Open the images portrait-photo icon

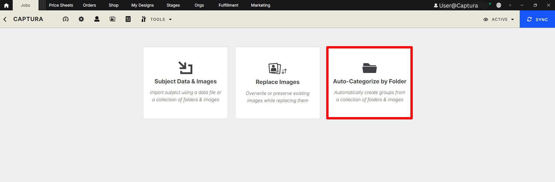tap(113, 19)
